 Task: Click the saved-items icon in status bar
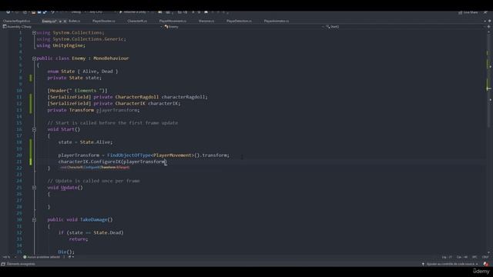(3, 264)
